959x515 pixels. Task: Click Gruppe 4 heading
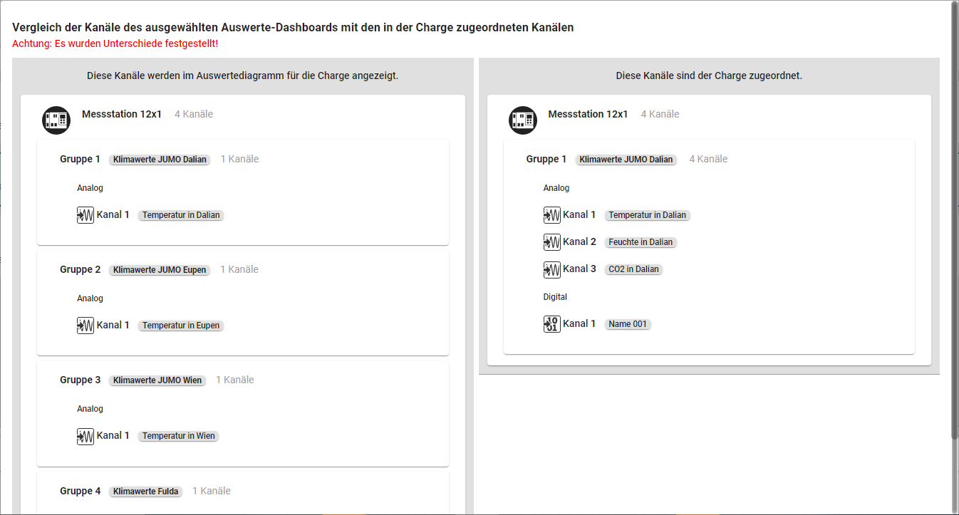(x=81, y=491)
